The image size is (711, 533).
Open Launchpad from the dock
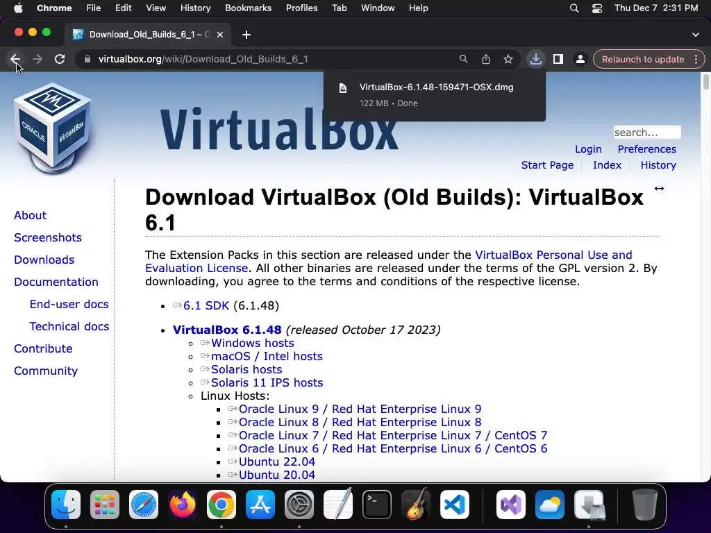pyautogui.click(x=105, y=505)
